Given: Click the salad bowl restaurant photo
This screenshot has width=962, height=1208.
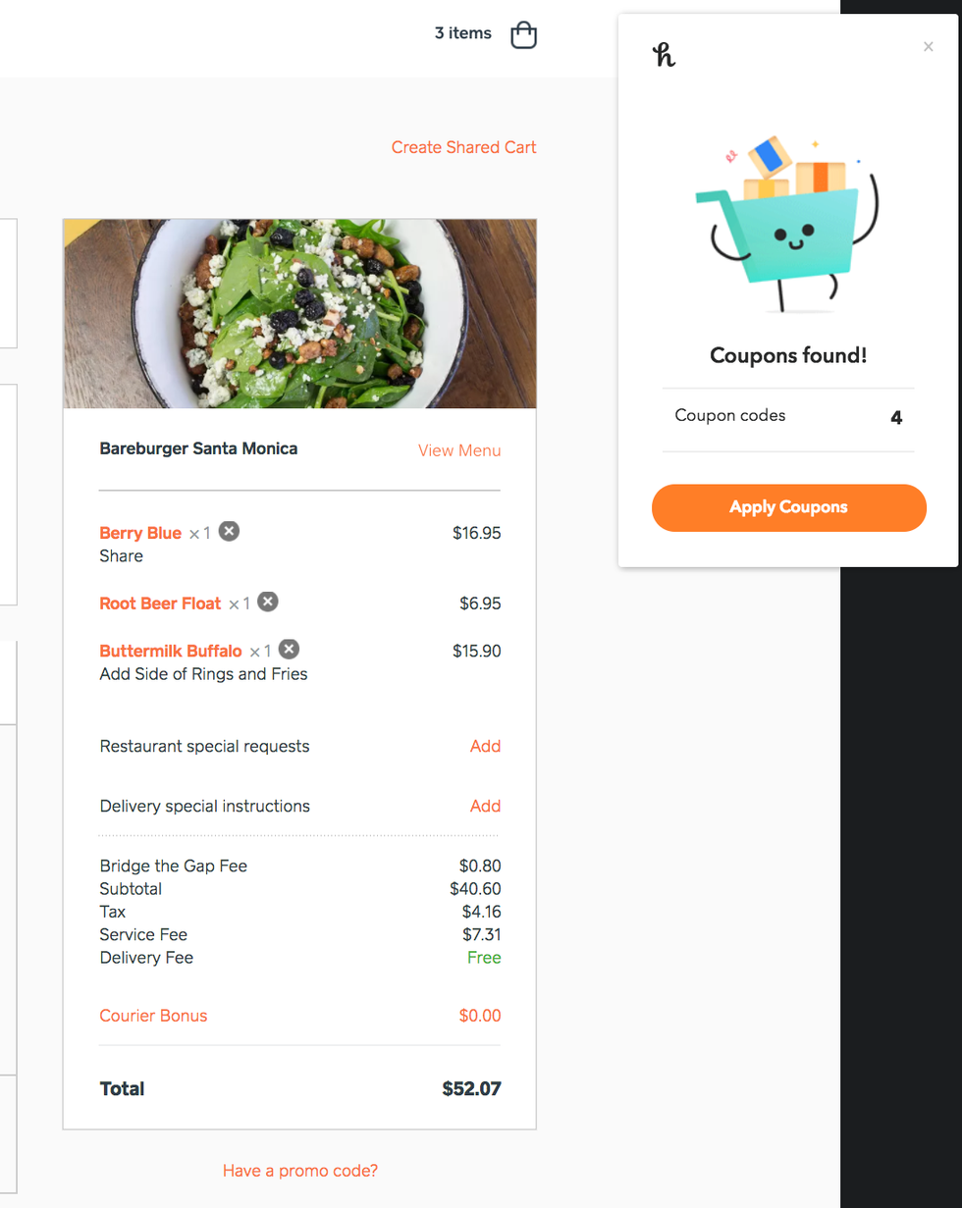Looking at the screenshot, I should click(x=299, y=313).
